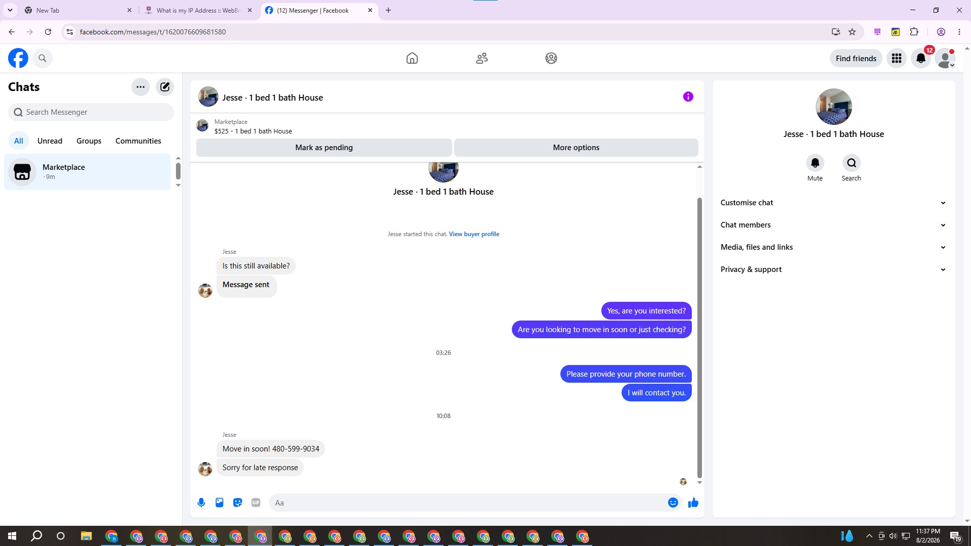The image size is (971, 546).
Task: Open Jesse's listing photo in right panel
Action: pyautogui.click(x=834, y=107)
